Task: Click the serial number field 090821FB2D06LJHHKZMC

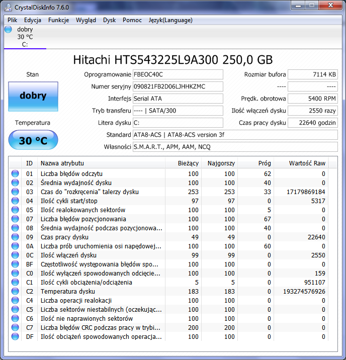Action: pos(178,86)
